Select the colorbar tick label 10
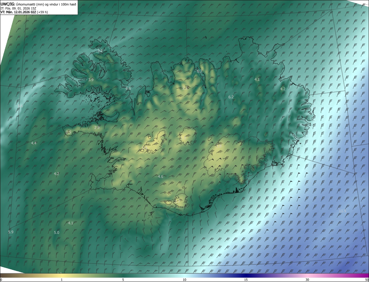The image size is (369, 282). click(184, 280)
